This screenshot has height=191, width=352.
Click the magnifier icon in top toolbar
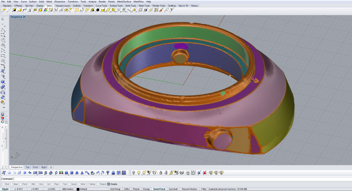click(167, 10)
